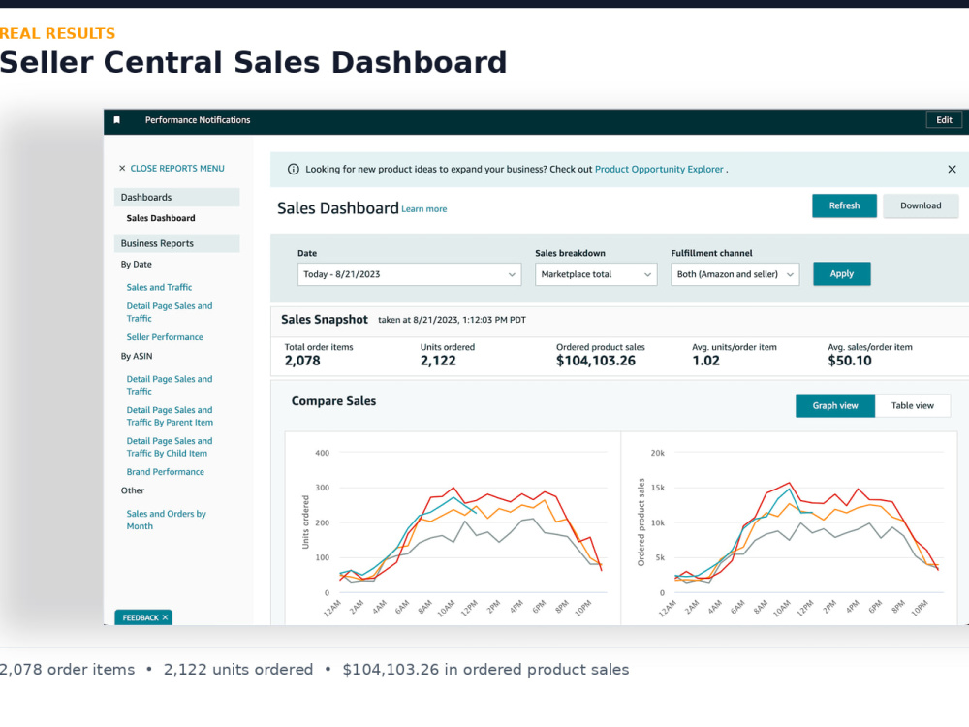Open By ASIN Detail Page Sales and Traffic
This screenshot has width=969, height=727.
(x=170, y=385)
